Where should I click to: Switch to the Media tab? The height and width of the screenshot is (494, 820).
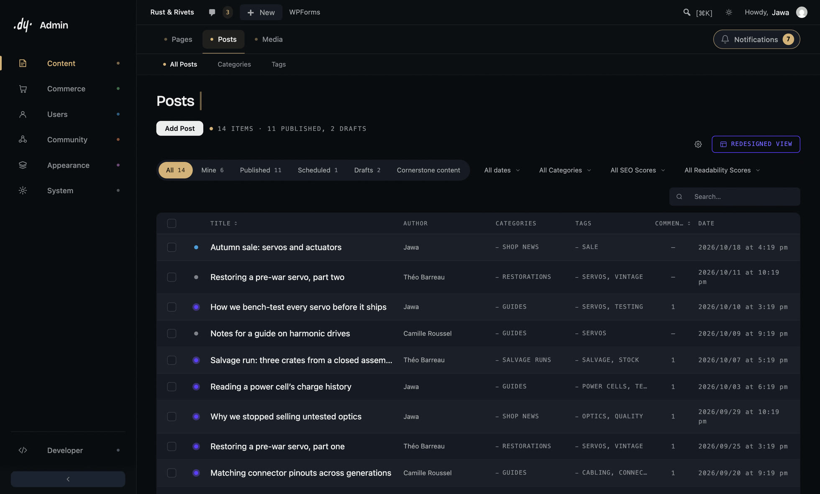[269, 39]
